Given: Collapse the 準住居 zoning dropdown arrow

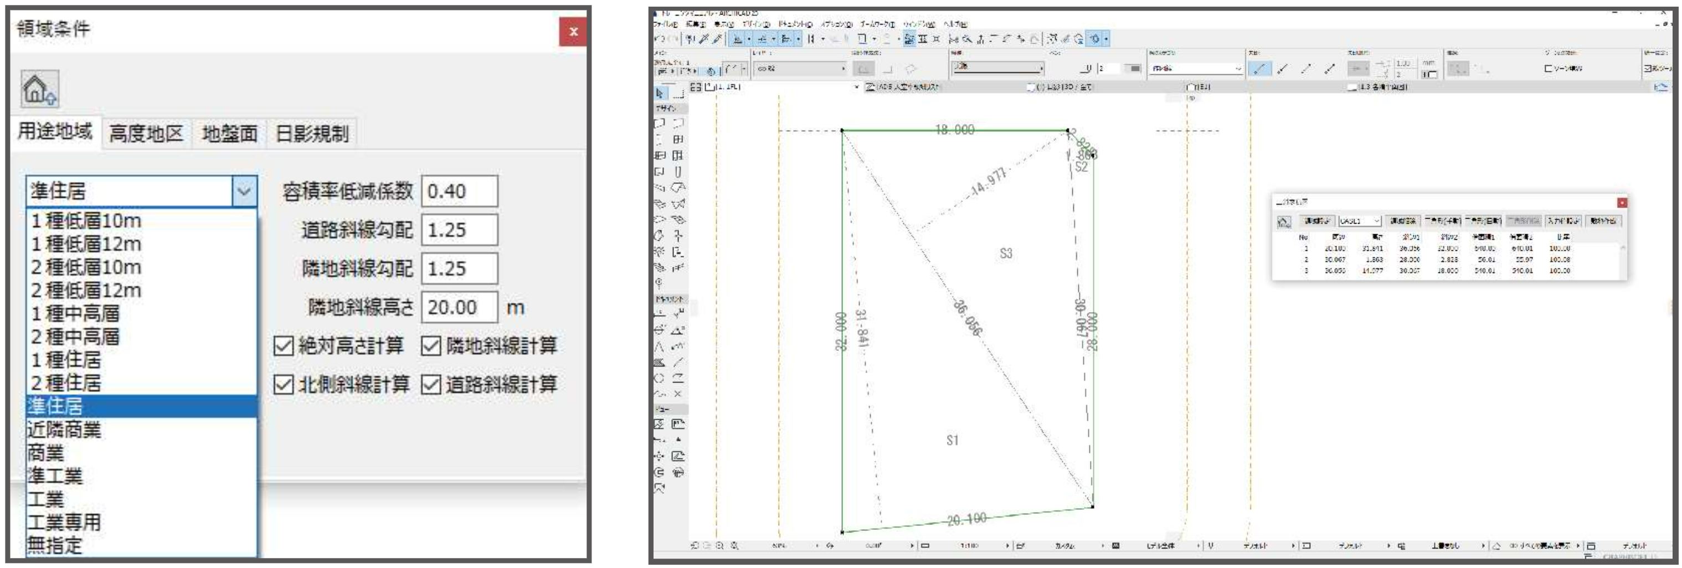Looking at the screenshot, I should tap(244, 192).
